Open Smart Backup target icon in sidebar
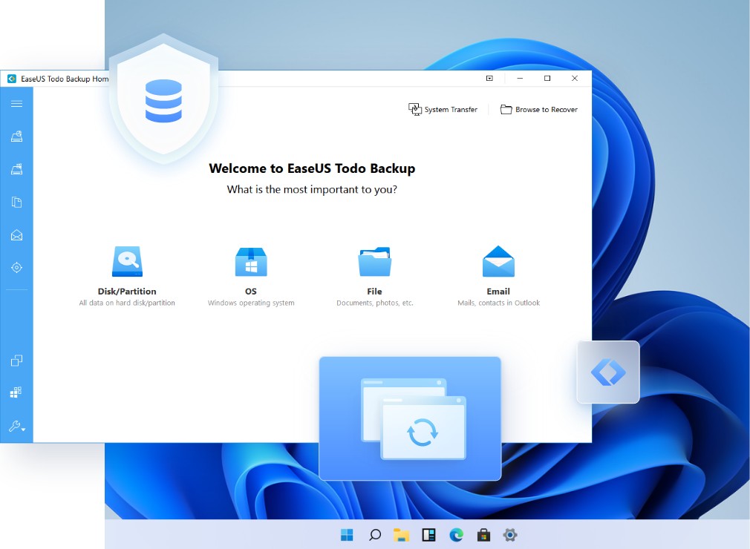750x549 pixels. tap(17, 268)
